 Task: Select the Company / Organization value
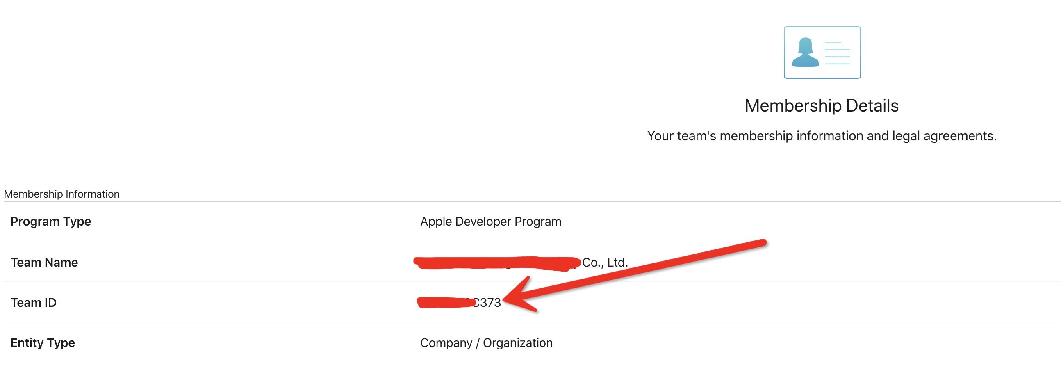coord(487,343)
